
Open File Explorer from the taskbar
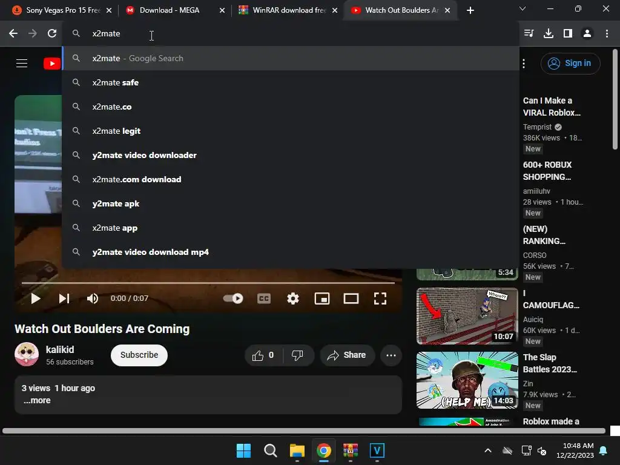297,450
